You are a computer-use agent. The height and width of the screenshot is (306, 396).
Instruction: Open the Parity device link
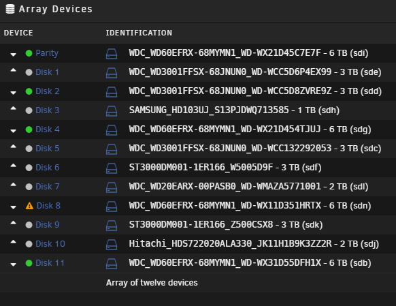tap(47, 53)
